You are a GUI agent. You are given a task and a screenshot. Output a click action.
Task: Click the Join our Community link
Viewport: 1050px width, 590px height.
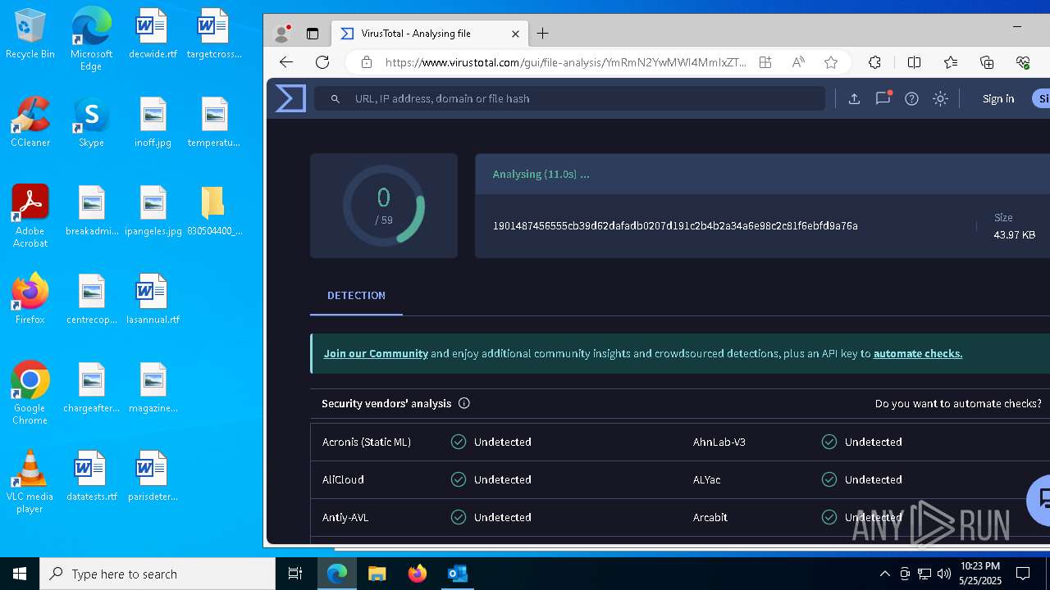click(376, 354)
